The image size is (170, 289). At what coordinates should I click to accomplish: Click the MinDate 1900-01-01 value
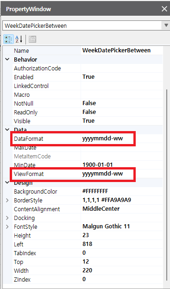pyautogui.click(x=122, y=165)
